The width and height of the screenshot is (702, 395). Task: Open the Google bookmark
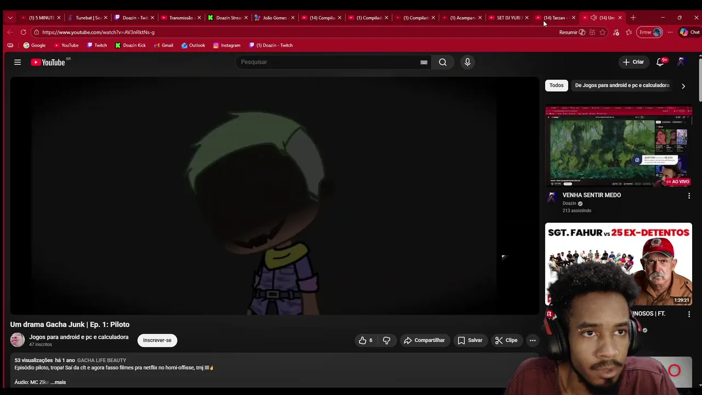pos(35,46)
